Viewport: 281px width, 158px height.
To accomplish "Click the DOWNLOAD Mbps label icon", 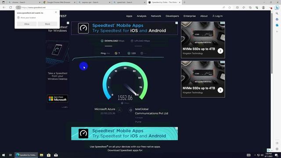I will click(x=102, y=41).
